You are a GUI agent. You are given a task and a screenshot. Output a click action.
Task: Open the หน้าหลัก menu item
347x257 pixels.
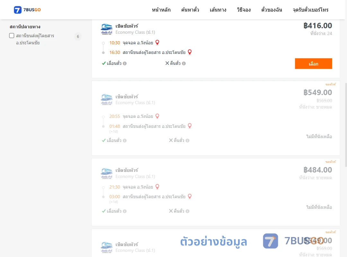tap(161, 10)
